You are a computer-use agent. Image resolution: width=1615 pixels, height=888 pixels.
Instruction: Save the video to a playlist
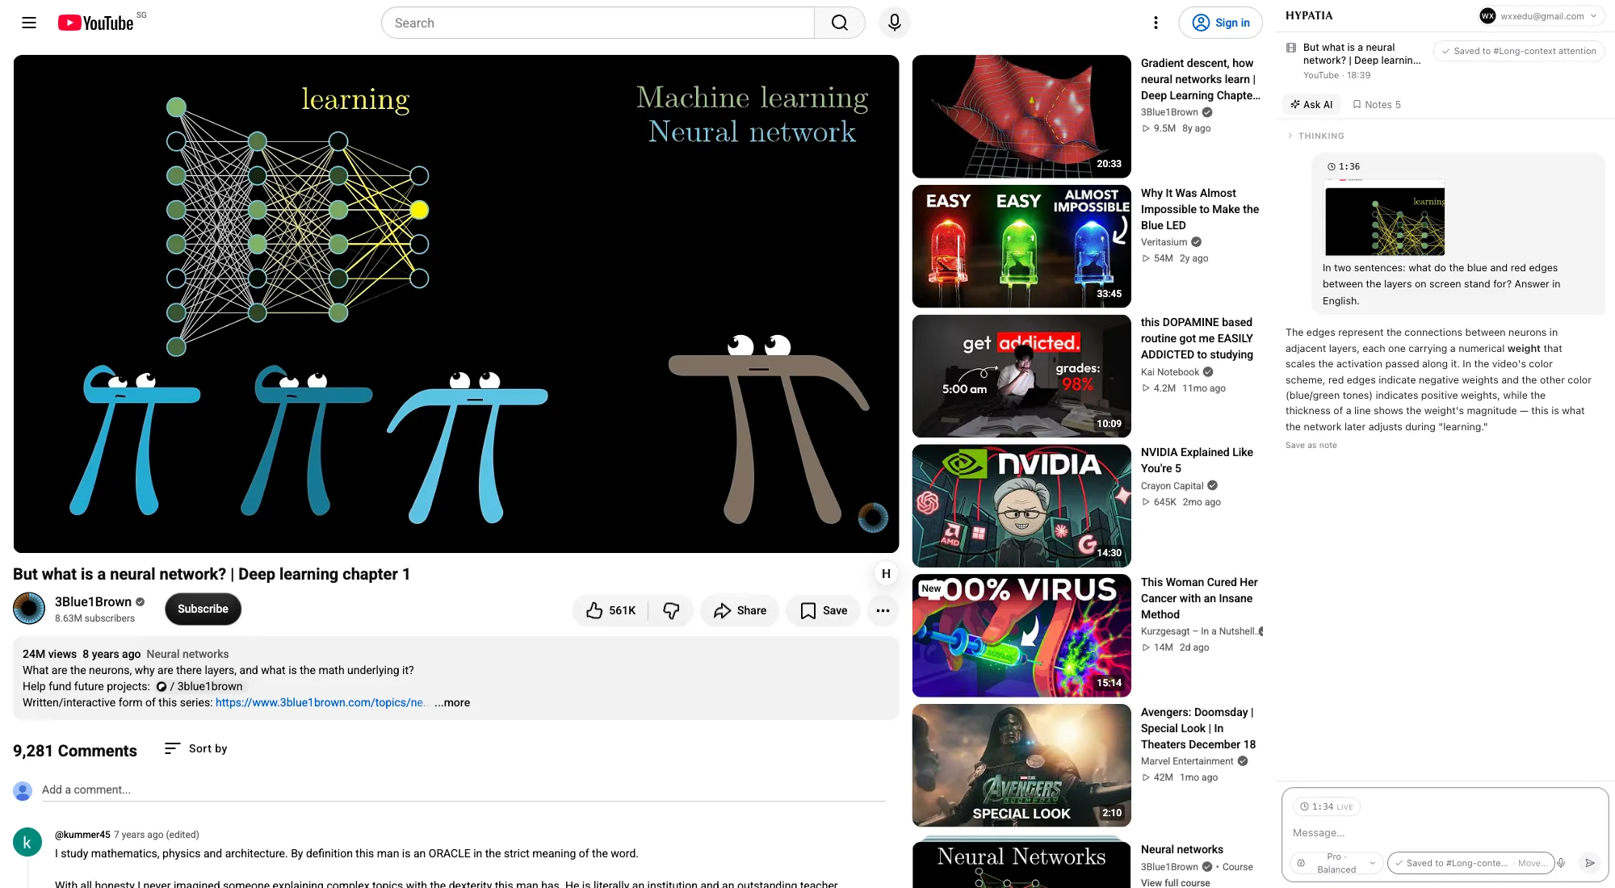pos(823,610)
